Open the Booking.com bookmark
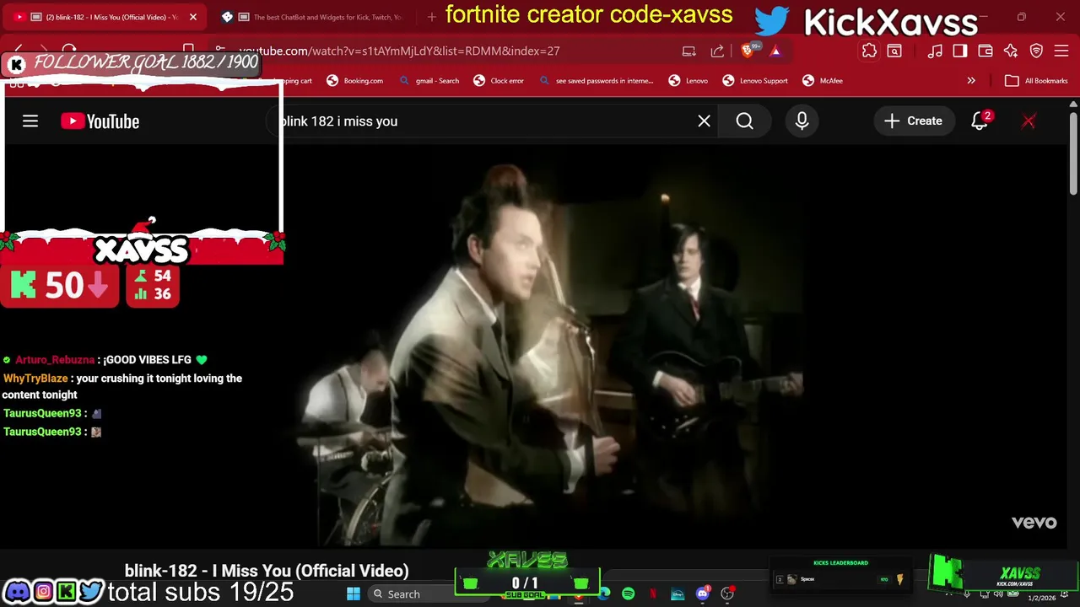 [x=355, y=81]
